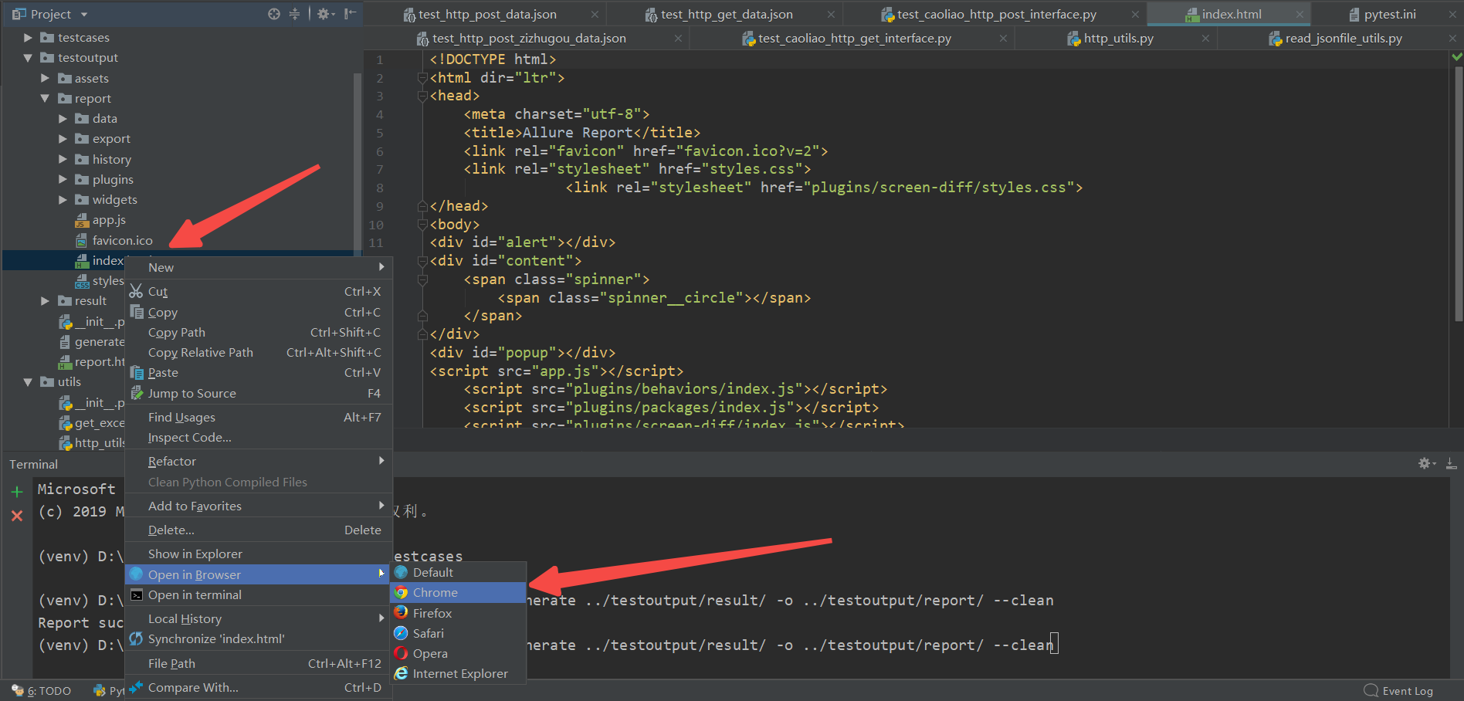Close the test_http_post_data.json tab
1464x701 pixels.
[x=595, y=14]
